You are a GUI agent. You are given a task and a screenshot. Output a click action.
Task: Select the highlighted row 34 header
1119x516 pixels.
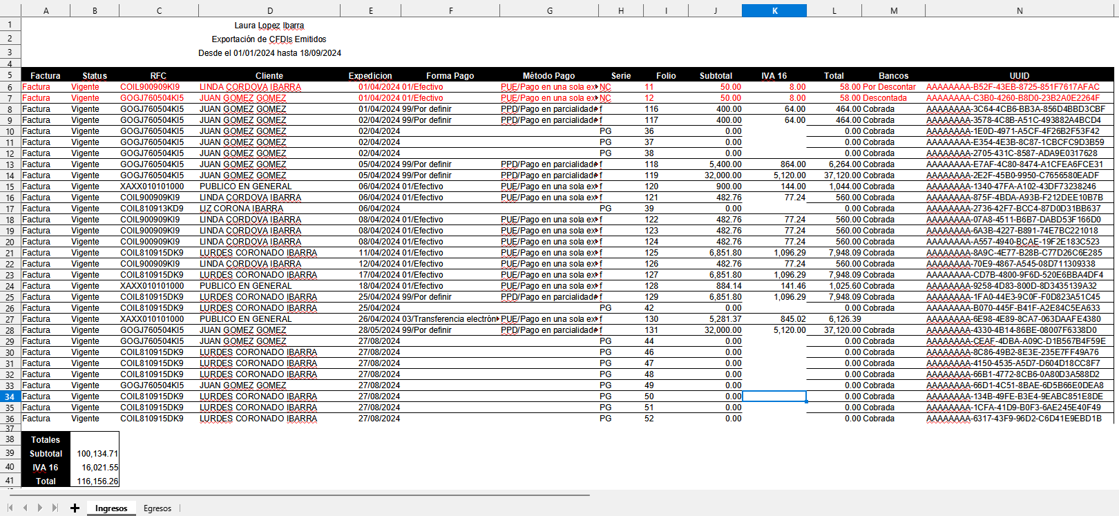10,396
